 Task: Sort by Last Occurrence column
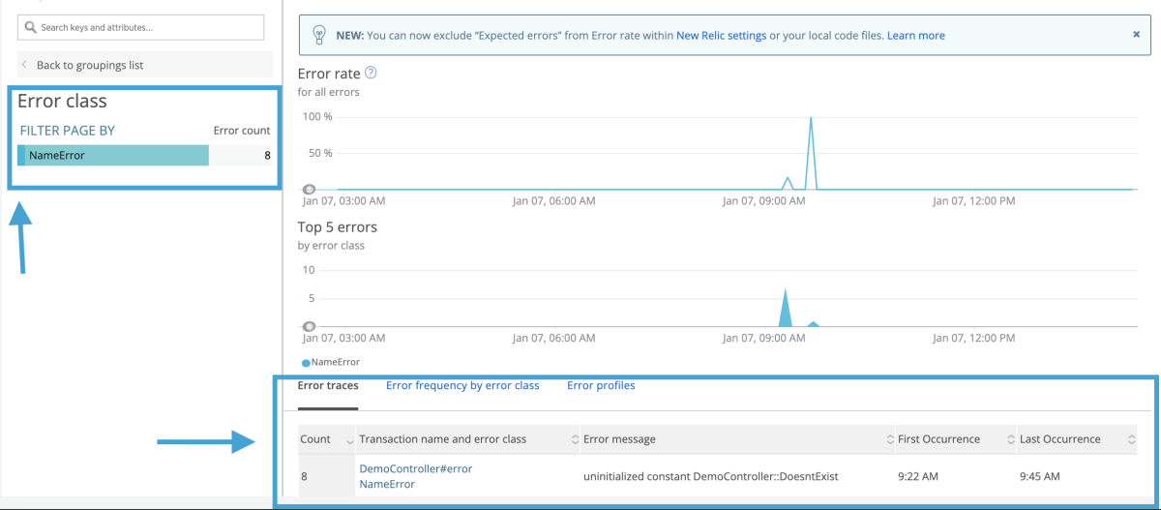point(1131,439)
